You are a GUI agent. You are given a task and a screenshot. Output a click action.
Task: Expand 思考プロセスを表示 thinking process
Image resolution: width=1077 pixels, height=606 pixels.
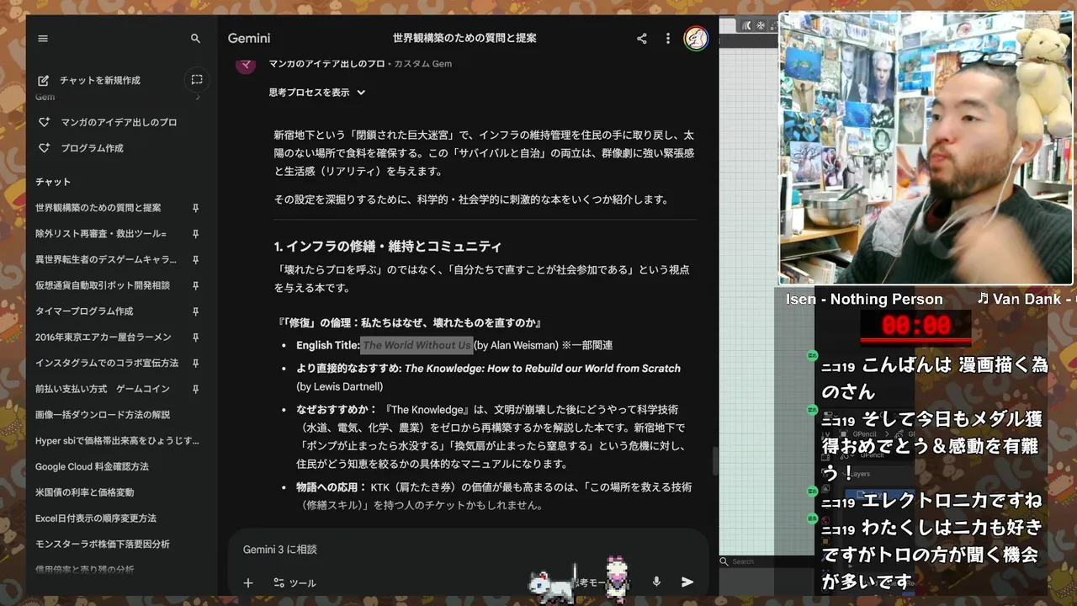[317, 93]
